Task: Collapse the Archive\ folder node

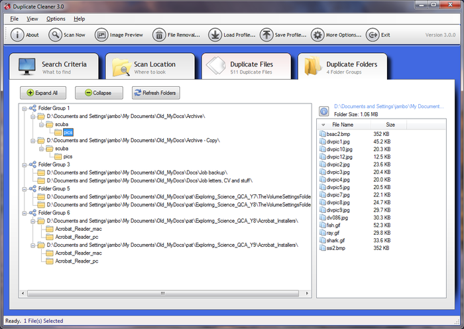Action: 33,116
